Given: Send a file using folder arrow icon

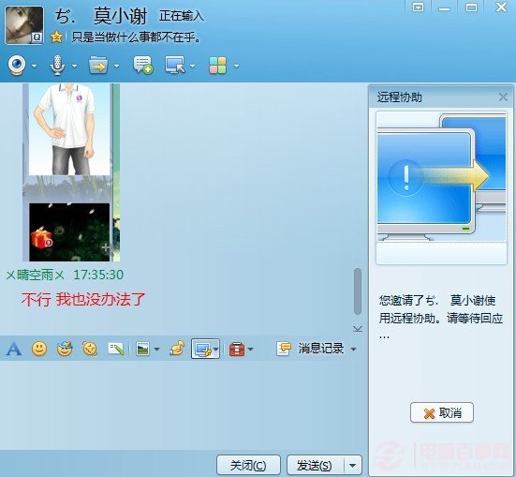Looking at the screenshot, I should (x=98, y=65).
